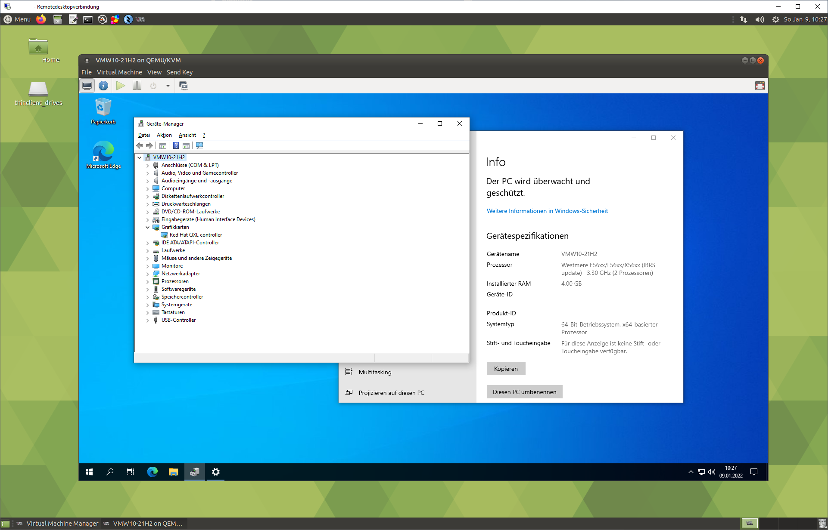Image resolution: width=828 pixels, height=530 pixels.
Task: Open virtual hardware details info icon
Action: coord(103,86)
